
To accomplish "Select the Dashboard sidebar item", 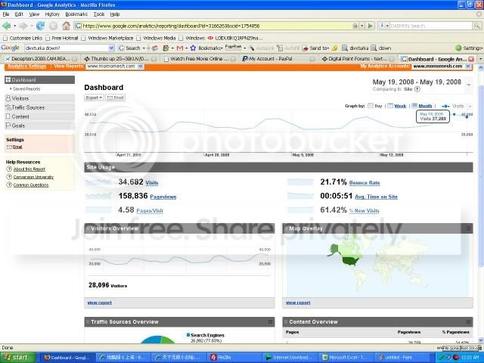I will [39, 80].
